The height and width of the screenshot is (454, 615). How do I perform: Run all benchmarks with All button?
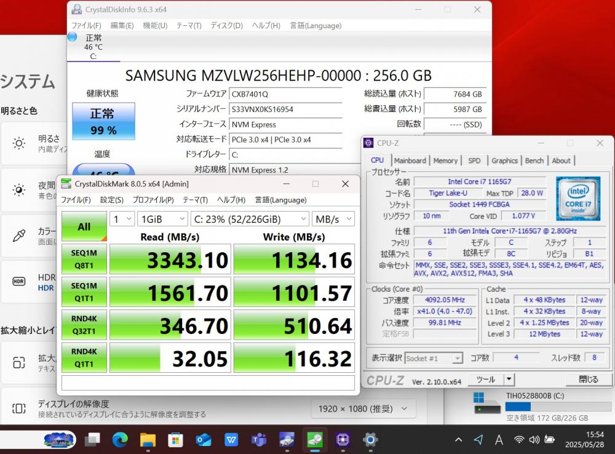point(84,226)
